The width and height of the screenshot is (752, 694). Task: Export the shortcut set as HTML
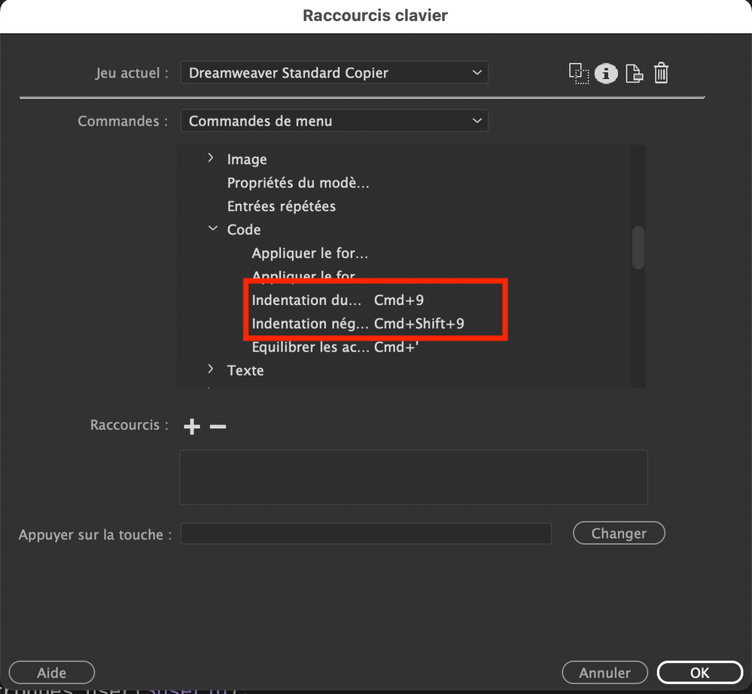click(634, 73)
